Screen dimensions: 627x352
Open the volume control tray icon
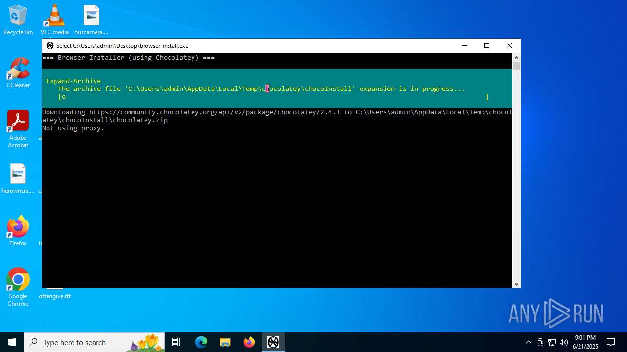click(x=564, y=342)
